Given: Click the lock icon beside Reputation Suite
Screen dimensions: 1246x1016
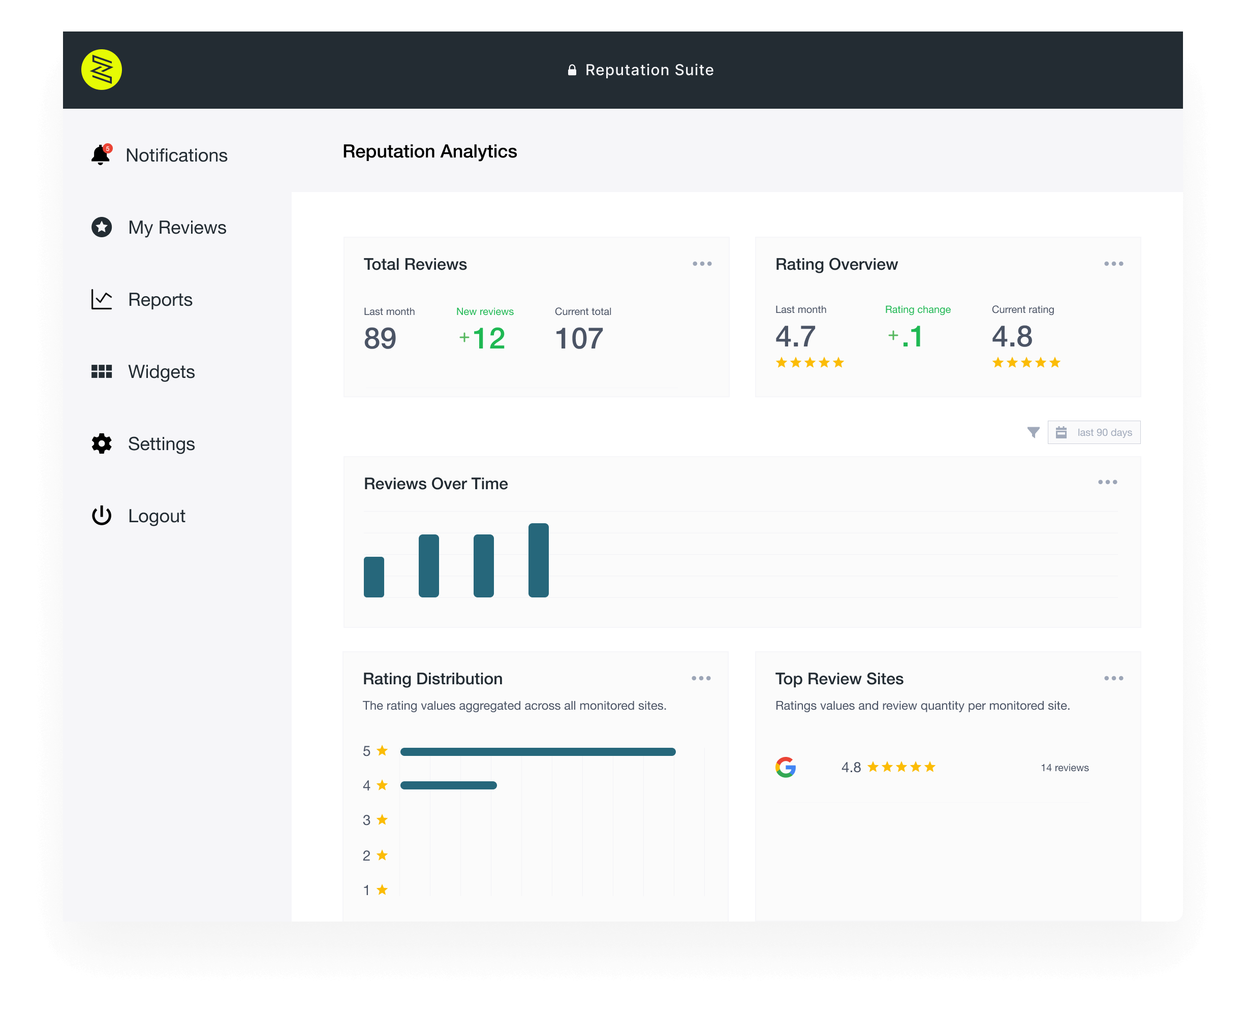Looking at the screenshot, I should pyautogui.click(x=572, y=70).
